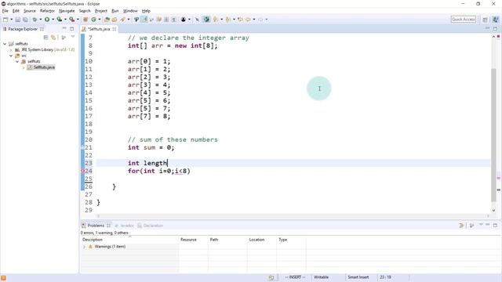The width and height of the screenshot is (502, 282).
Task: Click the Run External Tools icon
Action: click(x=71, y=20)
